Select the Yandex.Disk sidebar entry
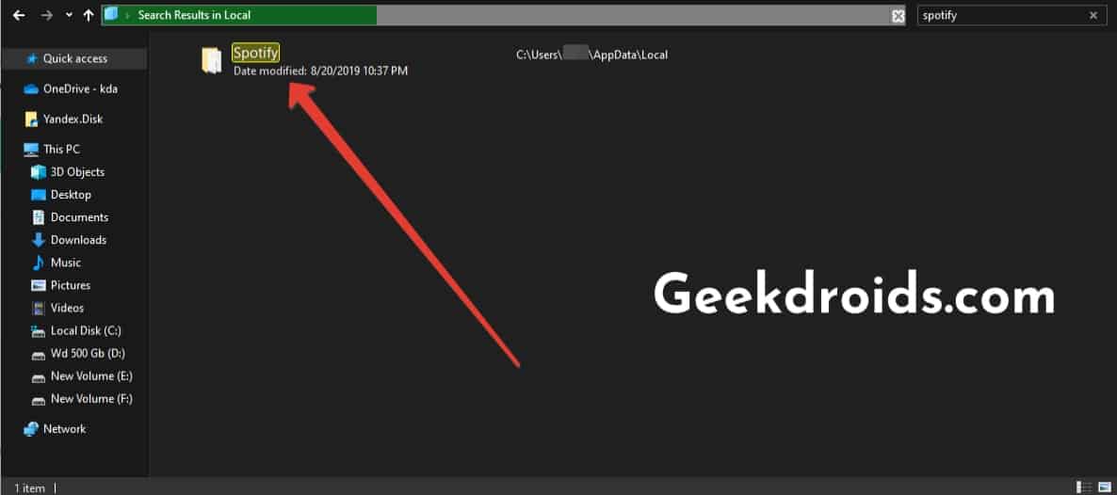This screenshot has height=495, width=1117. 73,119
